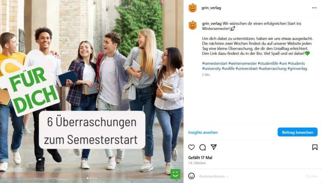
Task: View Gefällt 17 Mal likes list
Action: coord(200,158)
